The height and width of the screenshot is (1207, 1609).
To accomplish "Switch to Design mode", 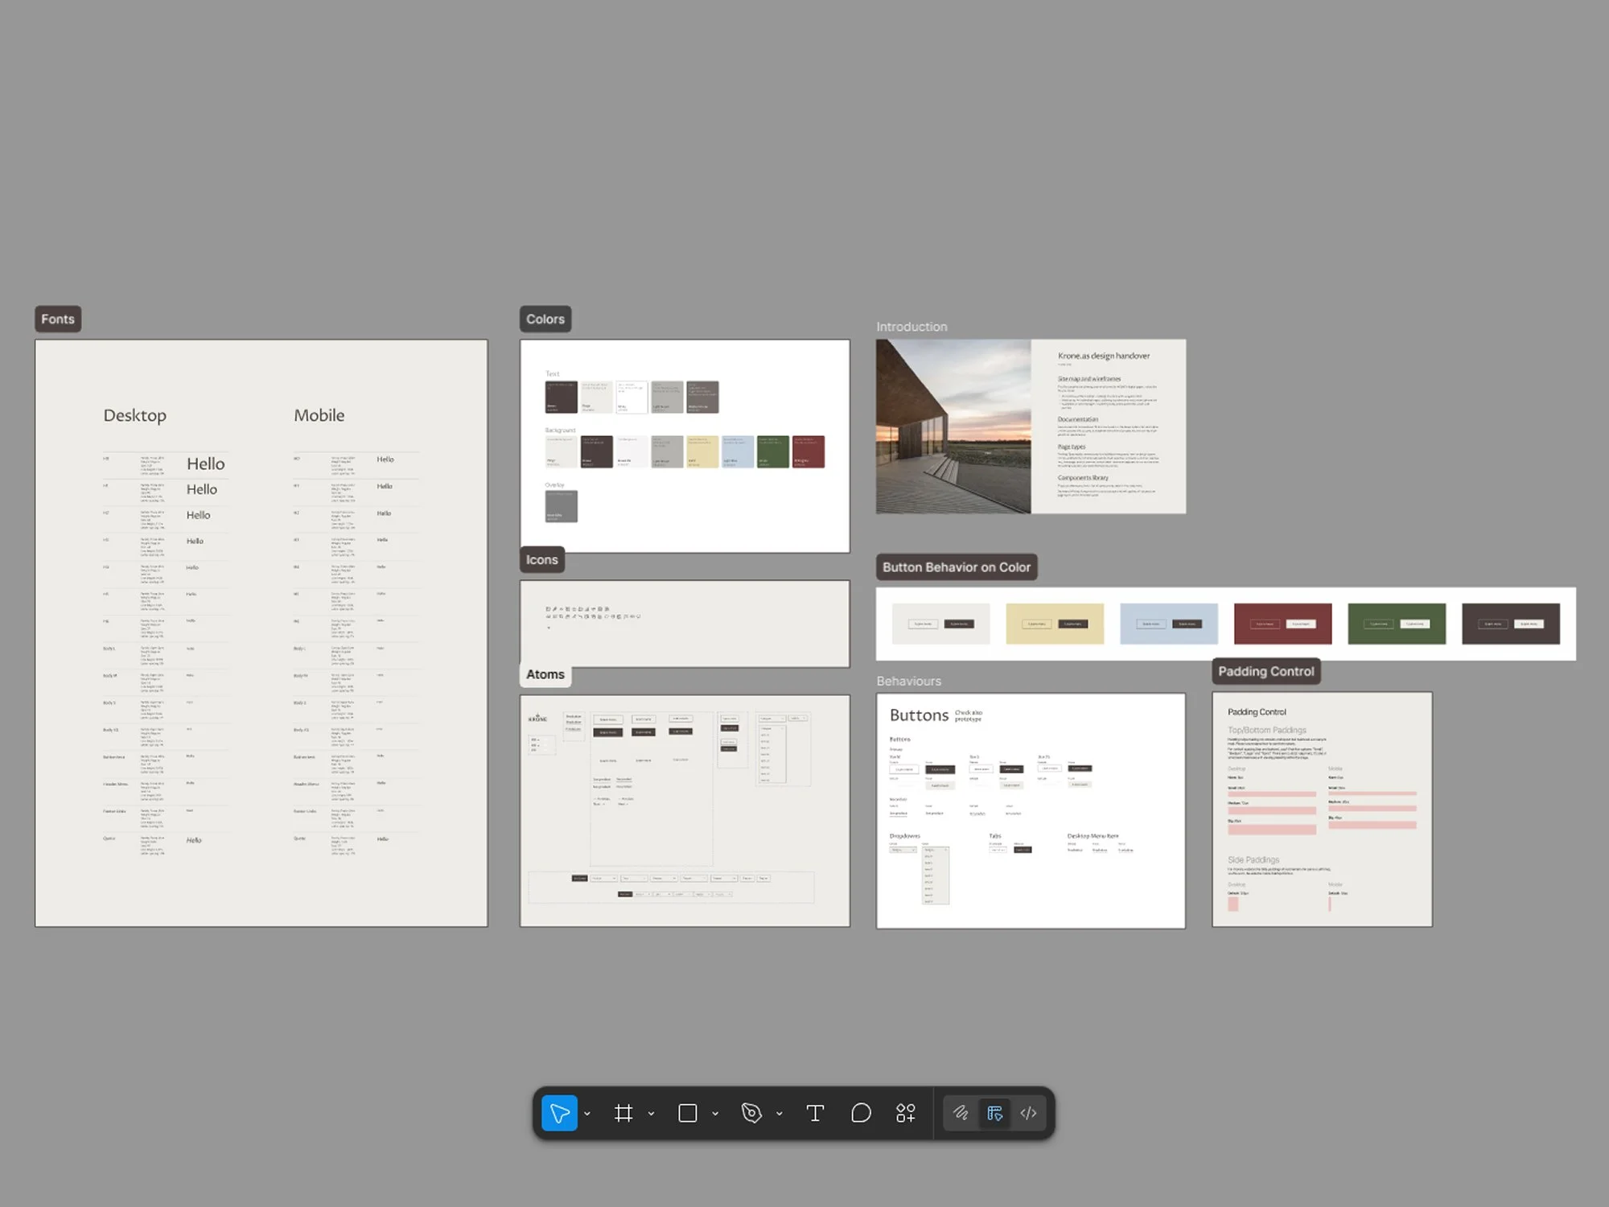I will click(x=994, y=1113).
